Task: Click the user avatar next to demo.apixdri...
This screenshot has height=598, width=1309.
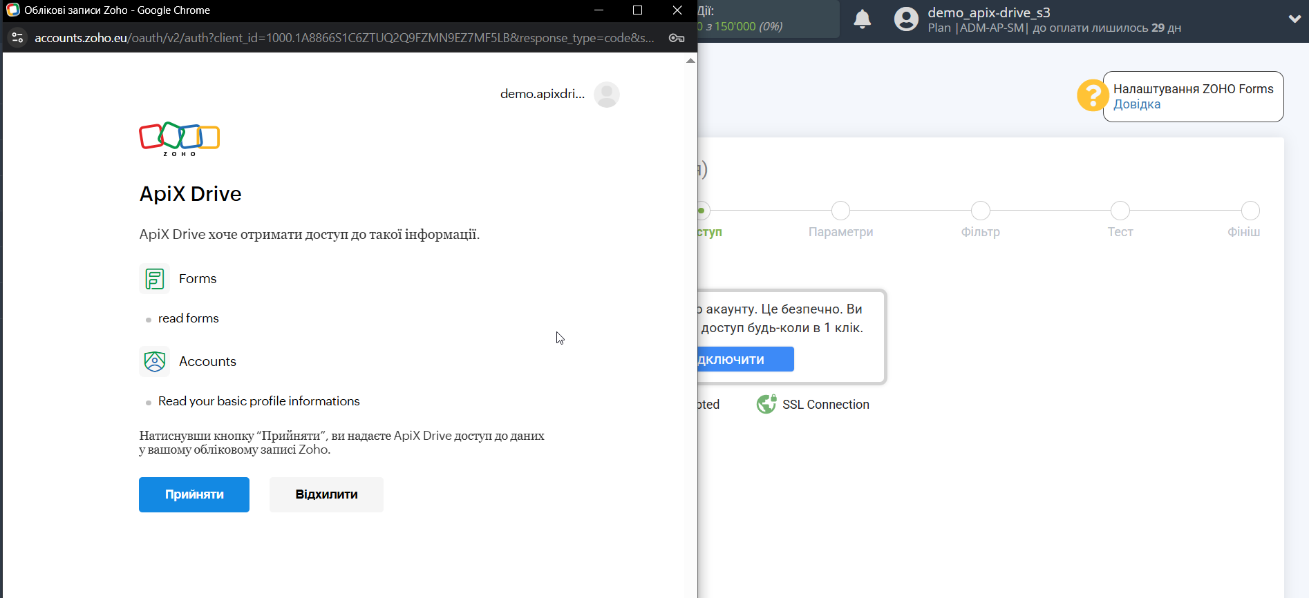Action: [607, 95]
